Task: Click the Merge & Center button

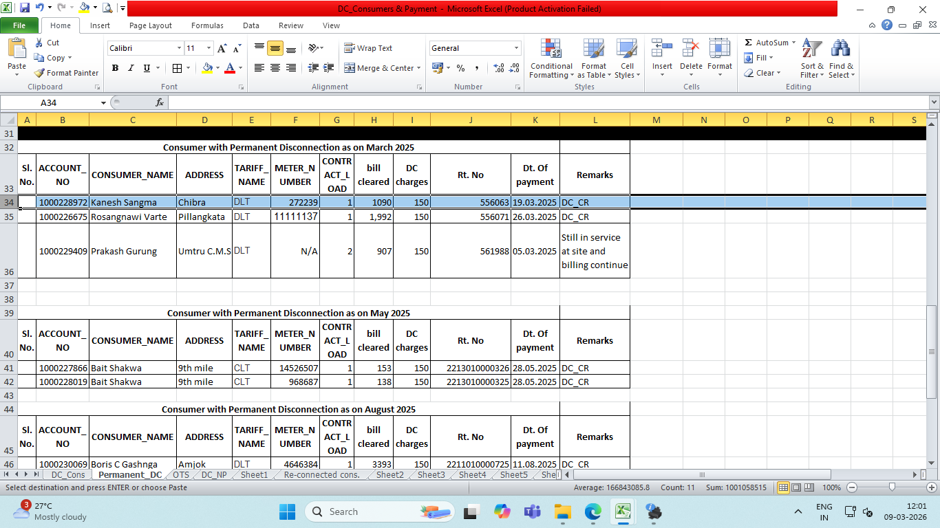Action: pyautogui.click(x=380, y=68)
